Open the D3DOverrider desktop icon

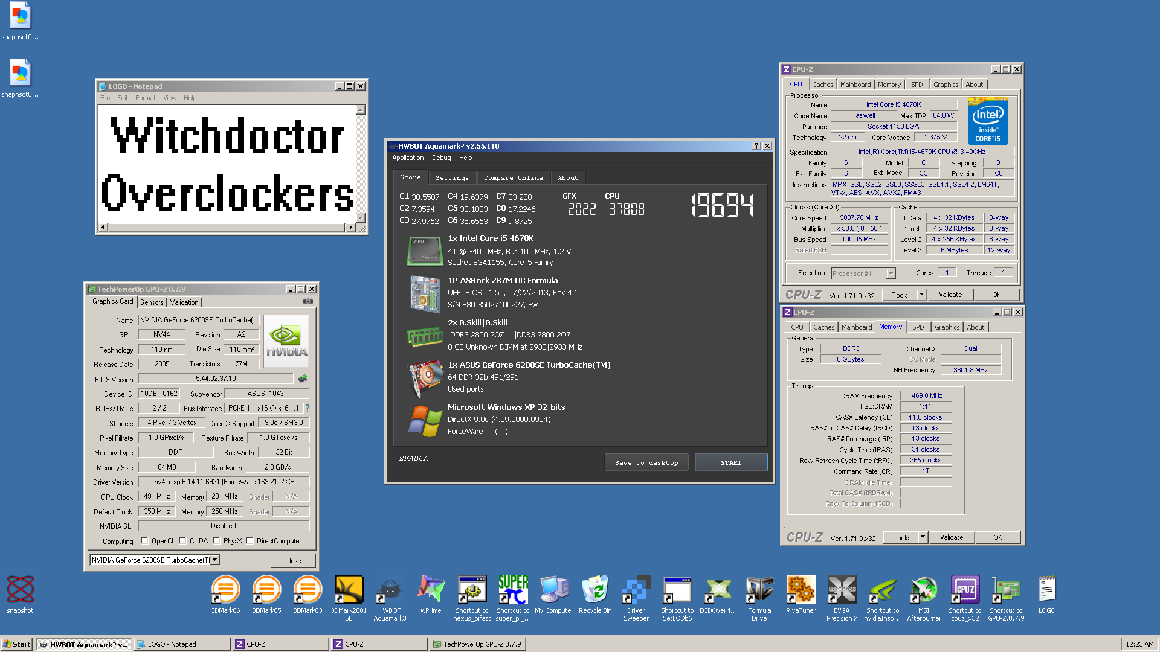pos(718,595)
